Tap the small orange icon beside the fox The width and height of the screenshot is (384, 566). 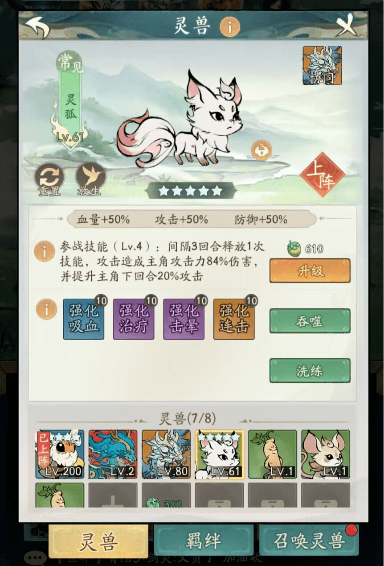pyautogui.click(x=261, y=150)
